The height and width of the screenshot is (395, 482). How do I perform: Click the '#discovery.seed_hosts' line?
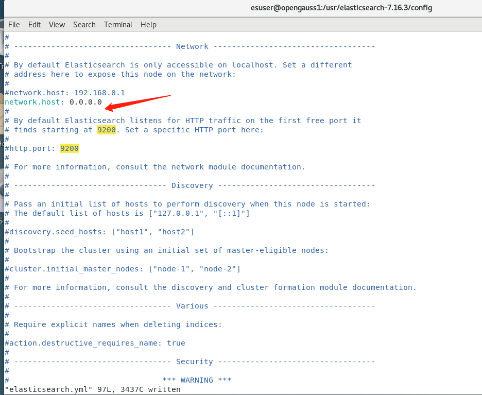99,232
